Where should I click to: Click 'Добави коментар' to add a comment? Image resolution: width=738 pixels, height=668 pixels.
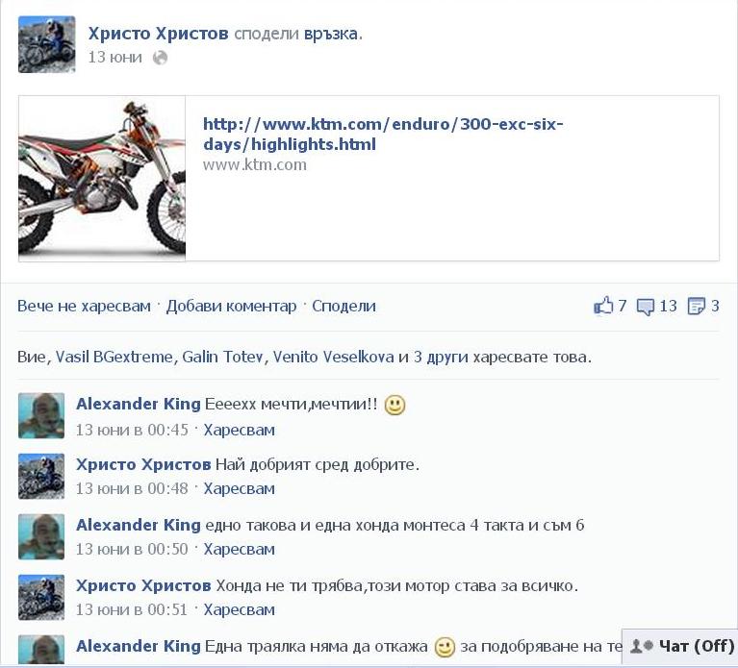tap(232, 306)
